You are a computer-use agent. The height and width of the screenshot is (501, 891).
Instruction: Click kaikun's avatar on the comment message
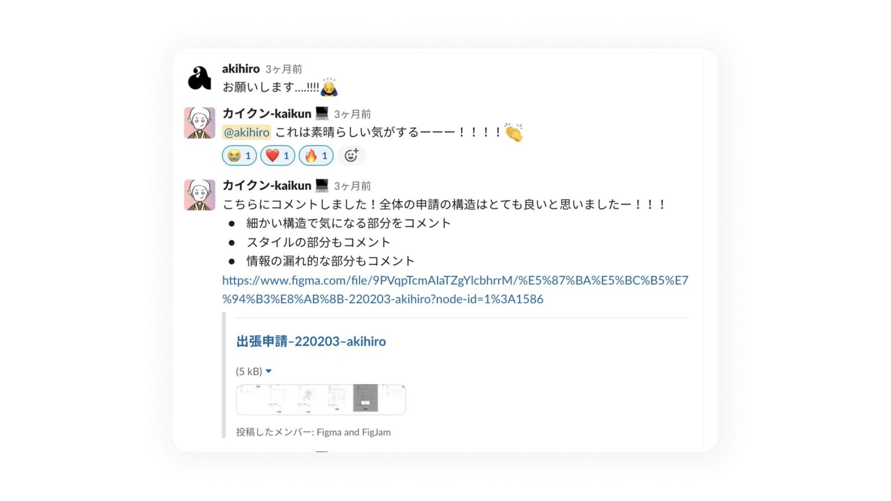click(200, 195)
